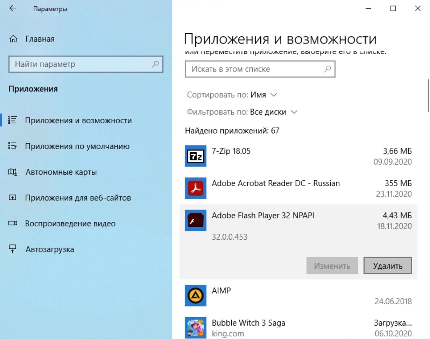Go back with the arrow icon

13,8
